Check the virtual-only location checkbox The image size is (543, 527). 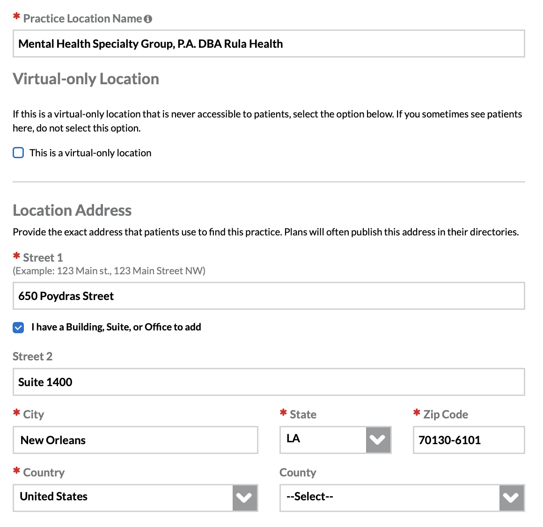pyautogui.click(x=18, y=153)
